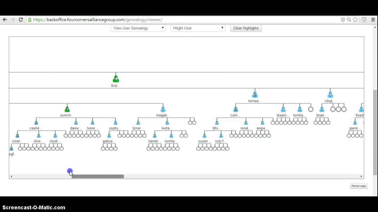Select the 'tomsa...' level 2 user node

click(255, 95)
